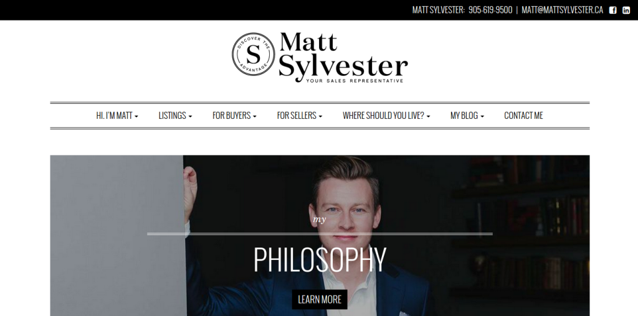Click the Philosophy slide heading

click(320, 259)
